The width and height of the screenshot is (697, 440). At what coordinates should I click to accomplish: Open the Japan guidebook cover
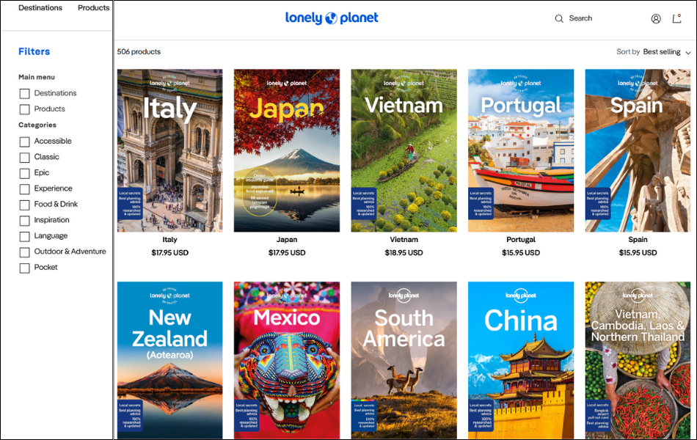(287, 150)
